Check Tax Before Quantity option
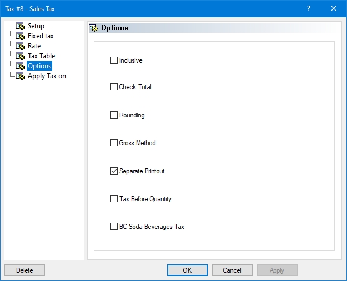Screen dimensions: 347x281 (114, 199)
